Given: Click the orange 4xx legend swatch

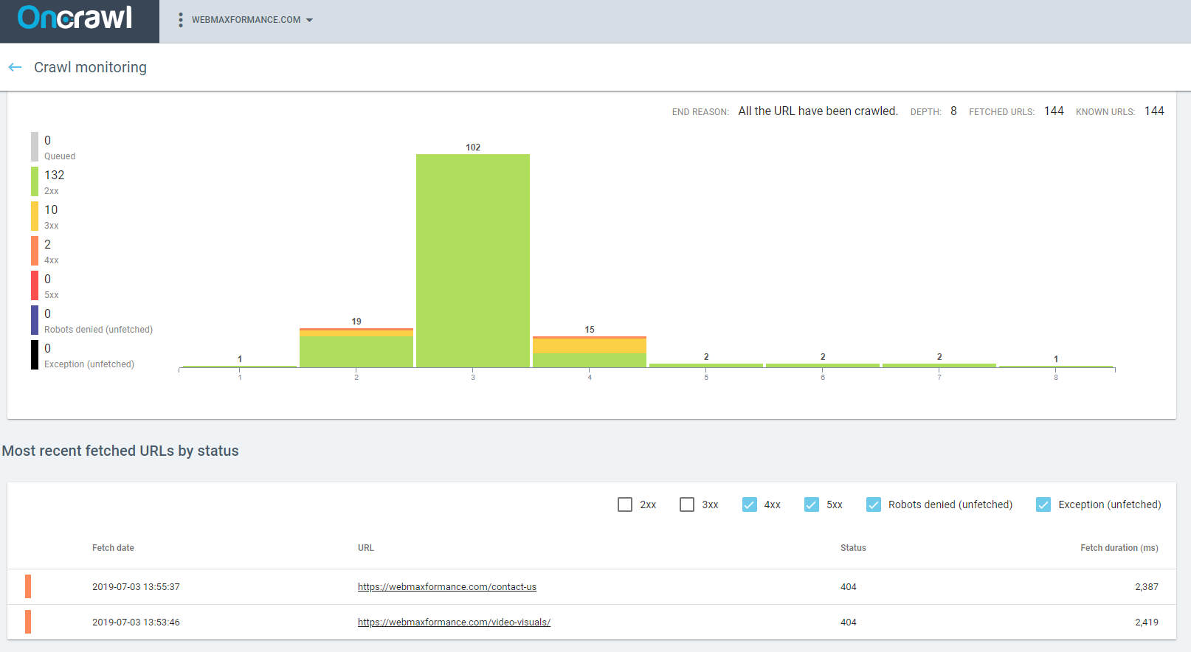Looking at the screenshot, I should (35, 251).
